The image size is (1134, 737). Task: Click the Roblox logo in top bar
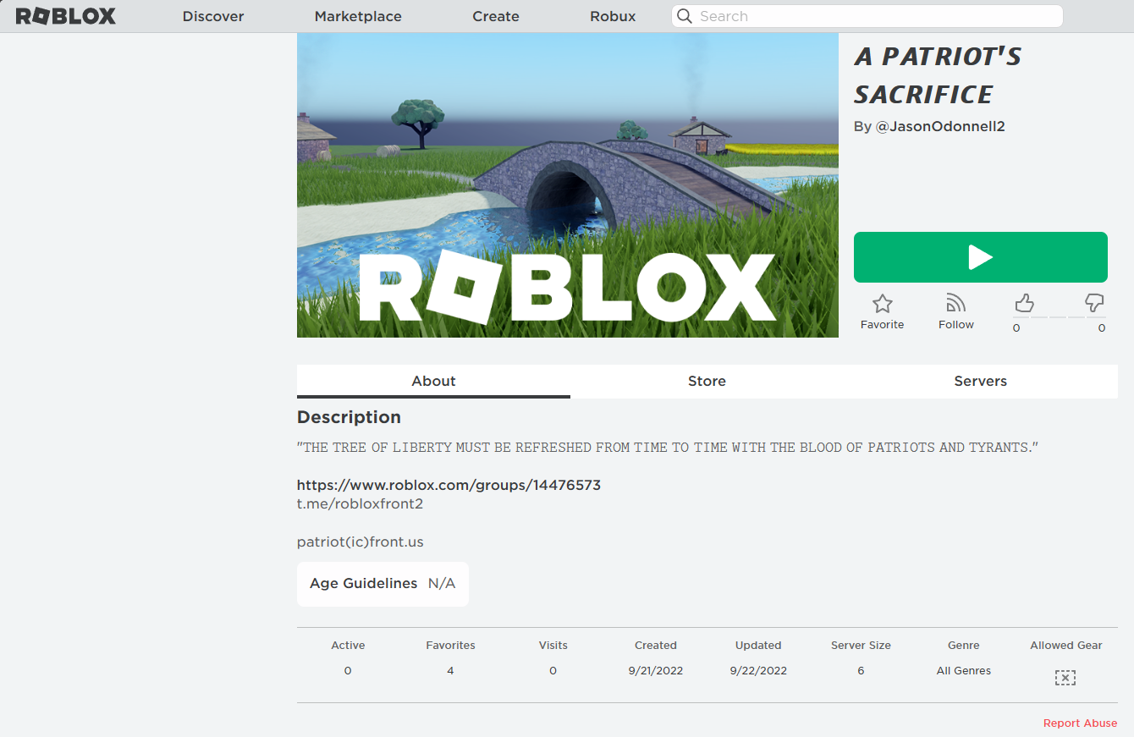[x=65, y=15]
